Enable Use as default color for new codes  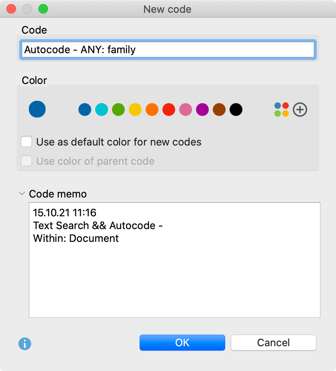[x=26, y=142]
